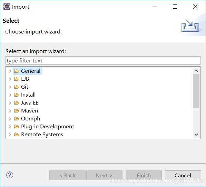Click the Maven folder icon
This screenshot has height=187, width=206.
pos(17,111)
